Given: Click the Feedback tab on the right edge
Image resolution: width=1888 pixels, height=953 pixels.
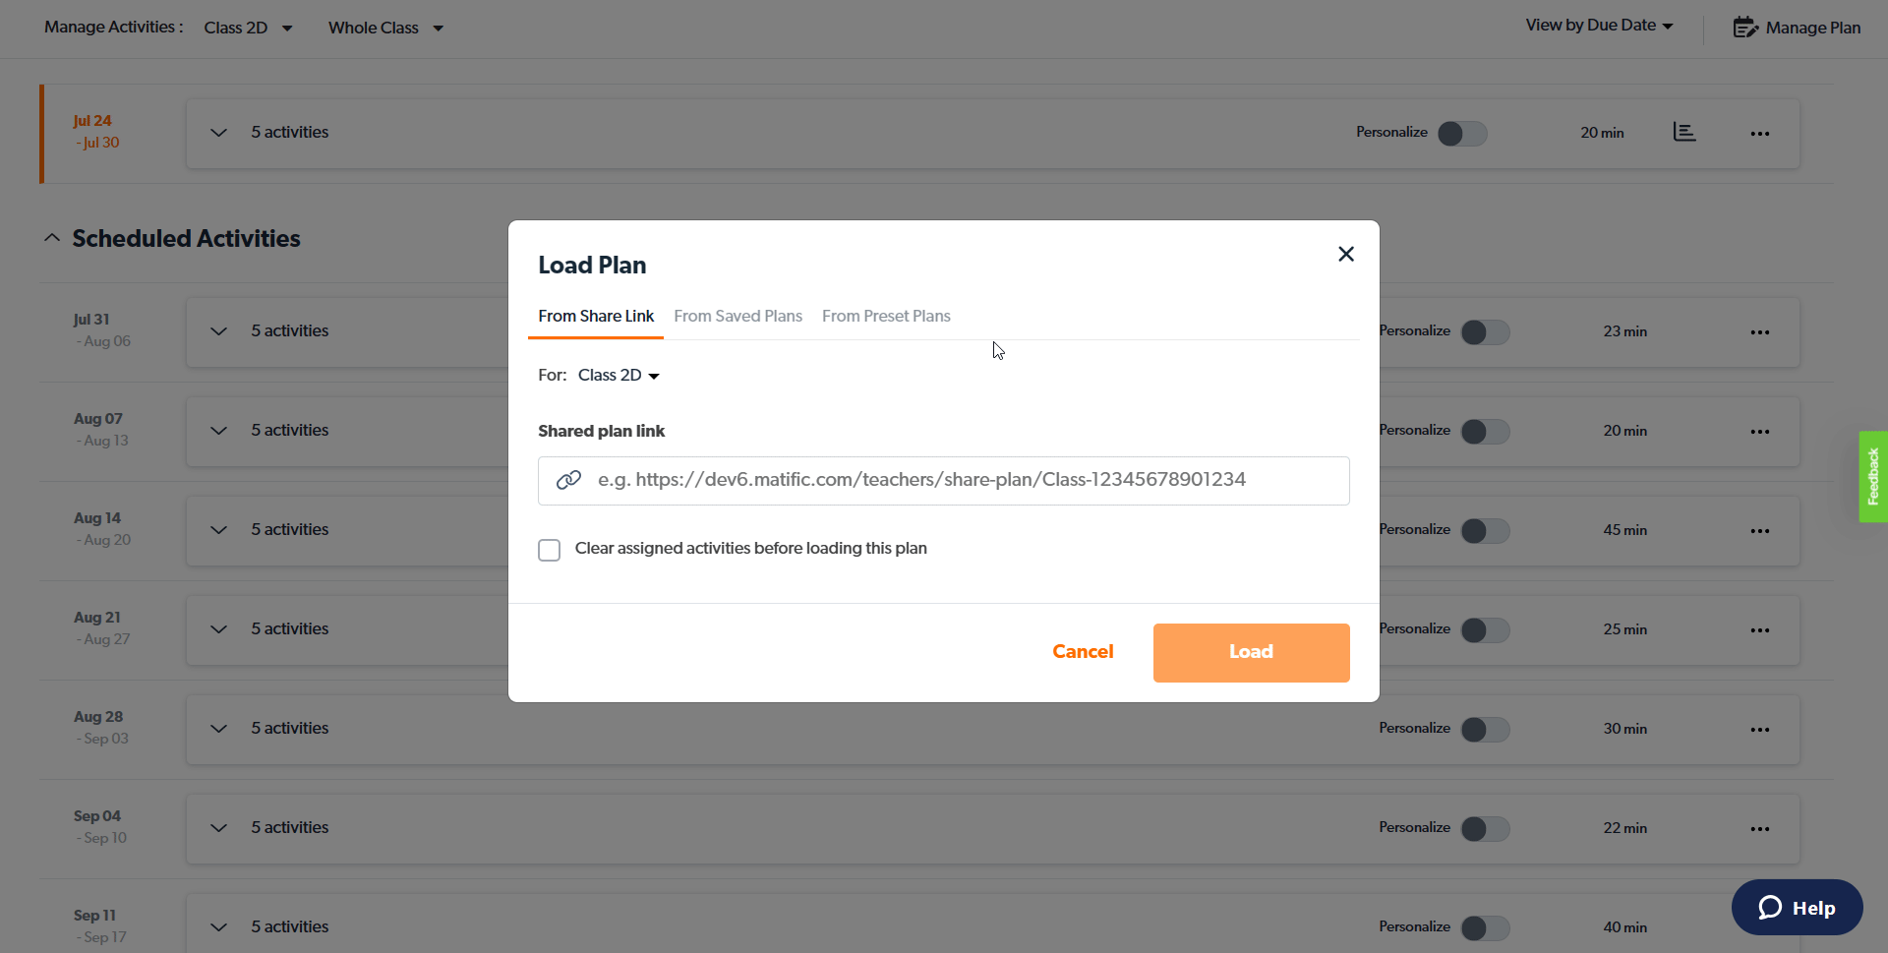Looking at the screenshot, I should [1873, 477].
